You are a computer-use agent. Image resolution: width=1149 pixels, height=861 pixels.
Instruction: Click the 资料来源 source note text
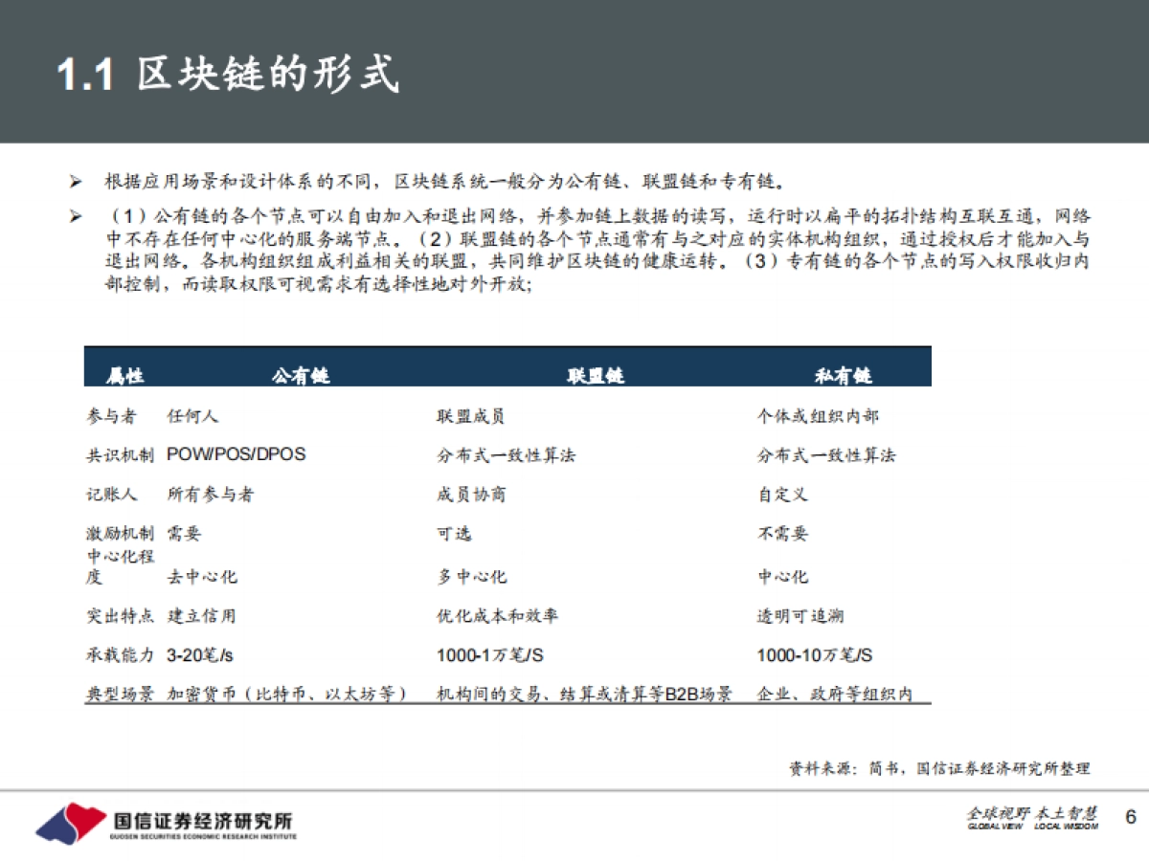tap(938, 766)
